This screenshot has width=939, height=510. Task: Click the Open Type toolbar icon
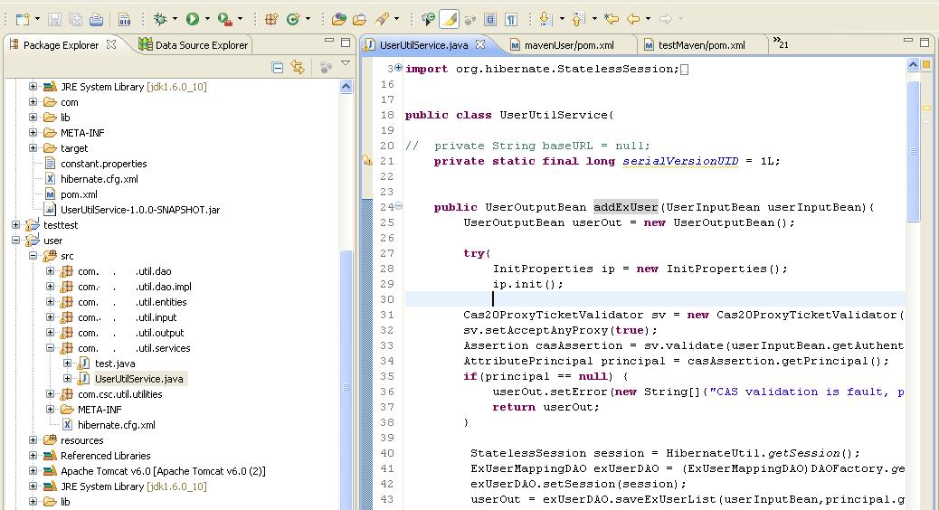pos(338,19)
